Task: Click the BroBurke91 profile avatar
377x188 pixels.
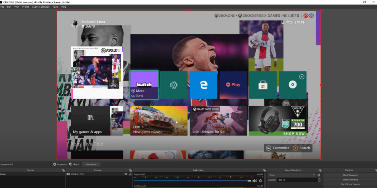Action: (75, 24)
